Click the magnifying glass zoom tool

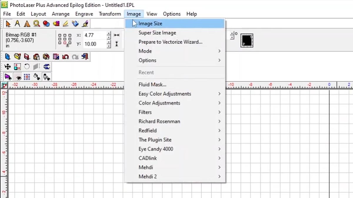36,24
